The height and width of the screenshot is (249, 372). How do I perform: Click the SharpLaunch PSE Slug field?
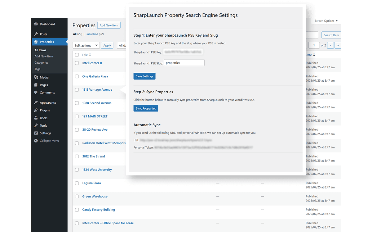pyautogui.click(x=184, y=63)
